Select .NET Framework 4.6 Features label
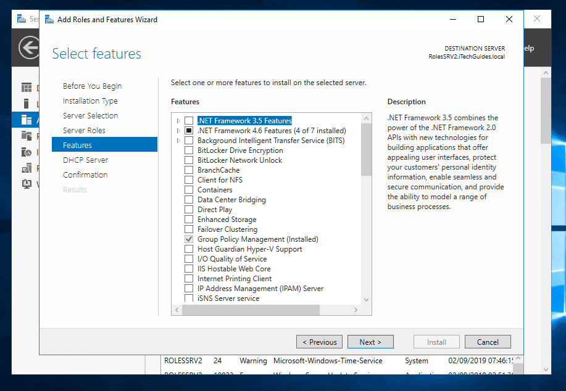Image resolution: width=566 pixels, height=391 pixels. coord(272,131)
